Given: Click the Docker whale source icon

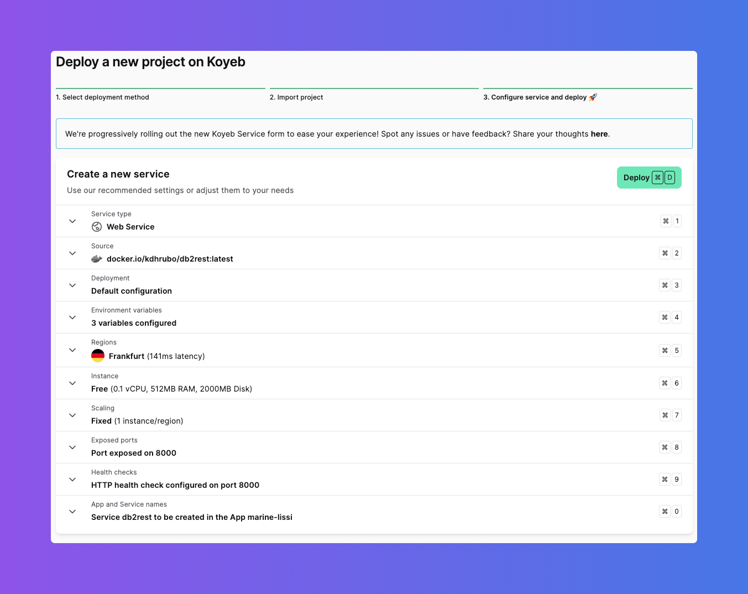Looking at the screenshot, I should click(x=97, y=259).
